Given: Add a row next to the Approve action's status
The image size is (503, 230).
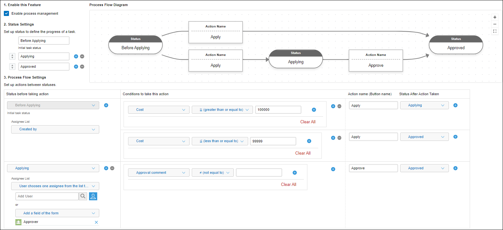Looking at the screenshot, I should pyautogui.click(x=455, y=168).
